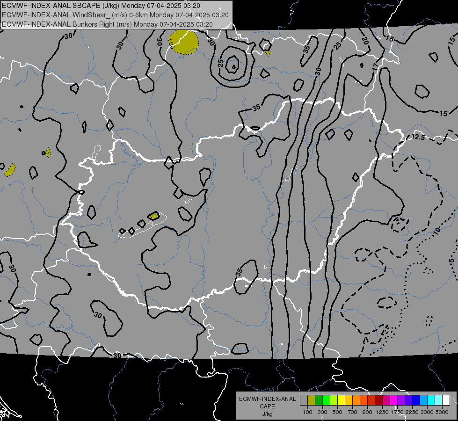Select the 10 dashed contour label

[437, 232]
